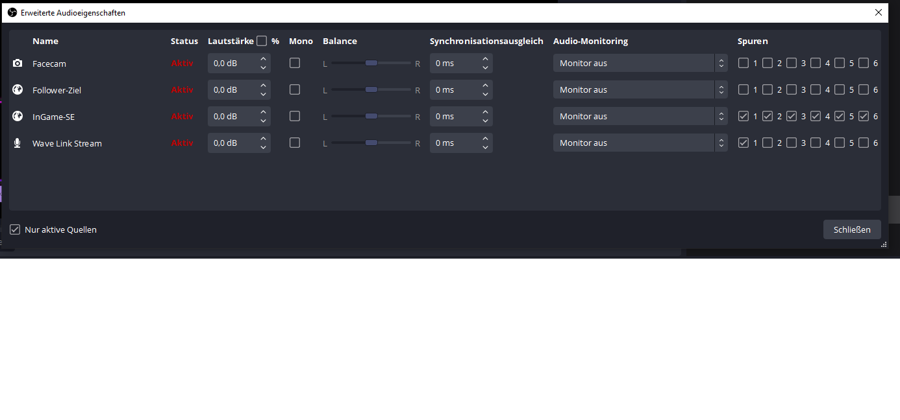Enable Mono for Facecam
This screenshot has width=900, height=420.
tap(295, 63)
